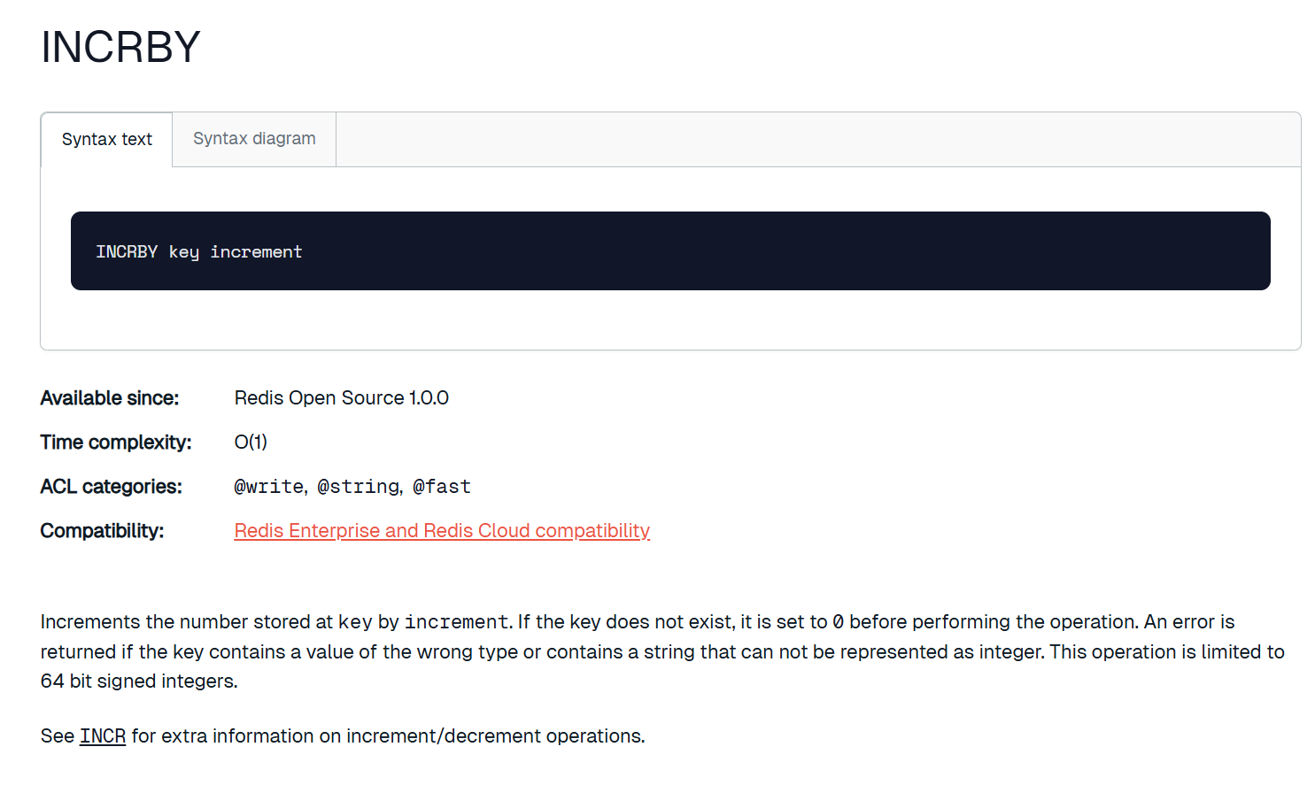Screen dimensions: 1315x793
Task: Click the INCRBY key increment code block
Action: click(x=670, y=251)
